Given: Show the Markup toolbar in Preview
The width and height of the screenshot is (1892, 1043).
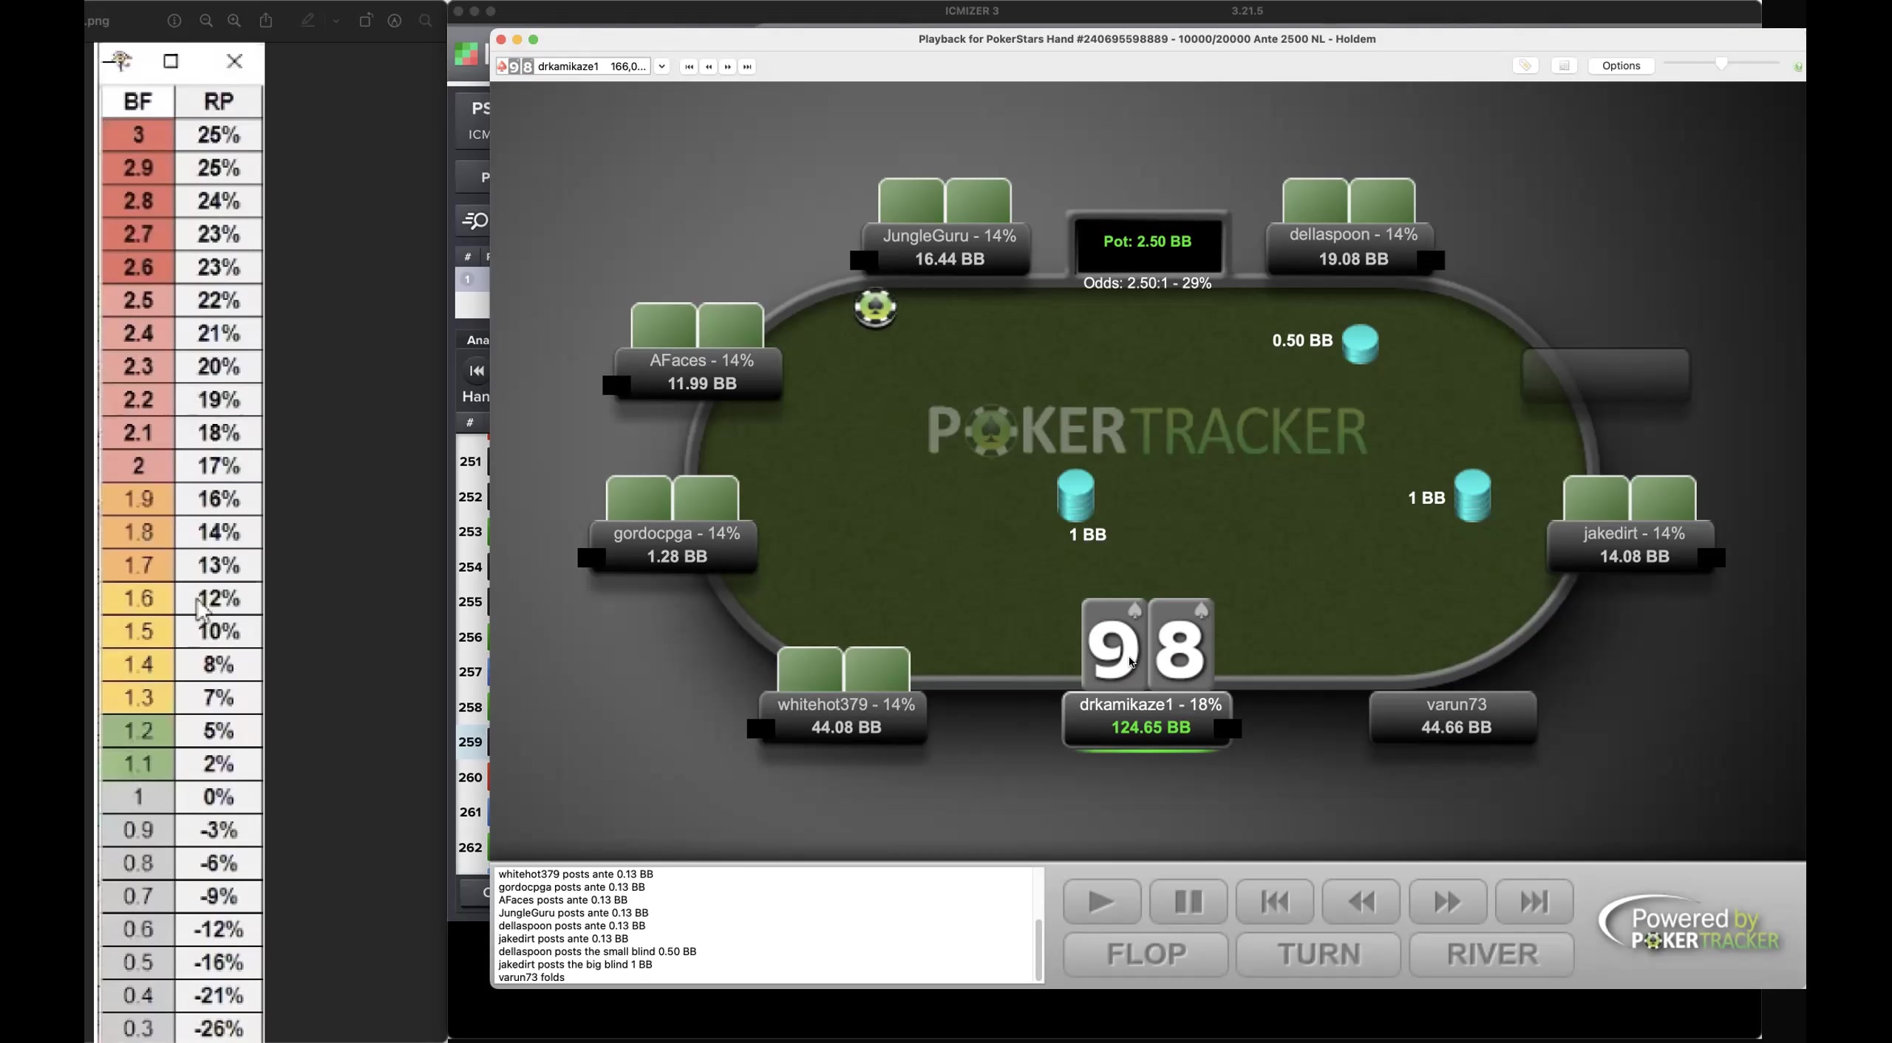Looking at the screenshot, I should coord(395,21).
